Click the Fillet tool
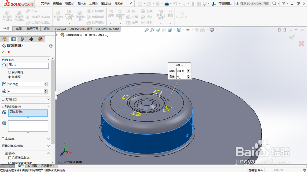The height and width of the screenshot is (172, 307). [111, 13]
